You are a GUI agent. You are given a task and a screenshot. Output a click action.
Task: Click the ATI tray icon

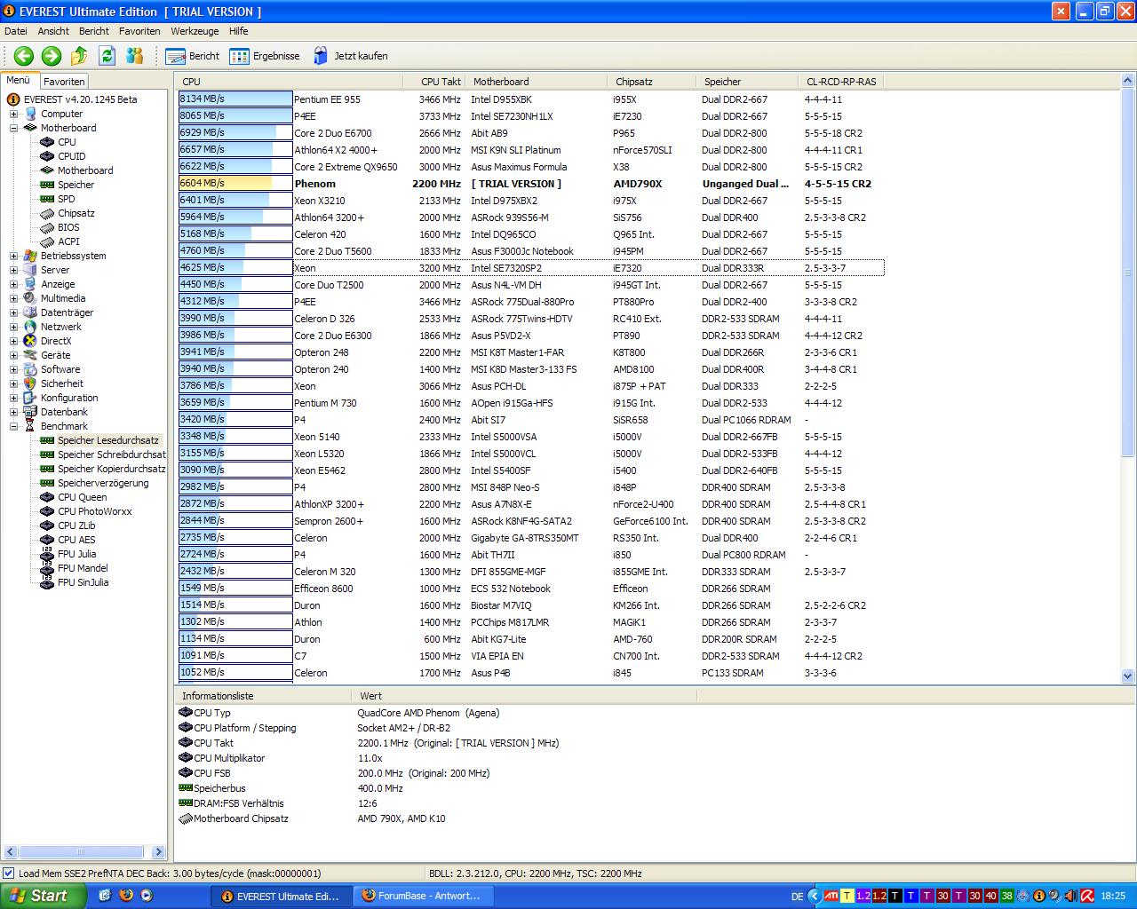[x=831, y=896]
